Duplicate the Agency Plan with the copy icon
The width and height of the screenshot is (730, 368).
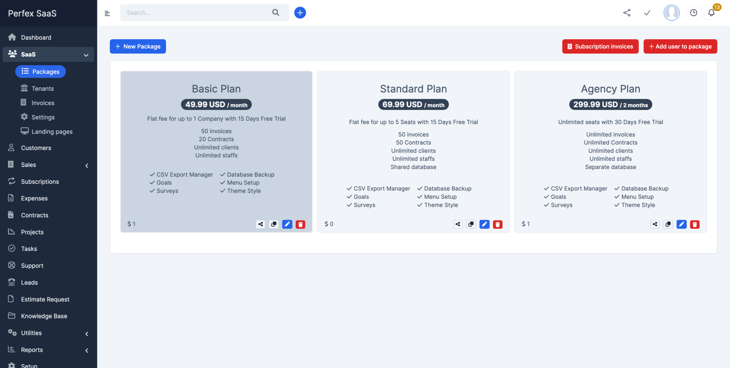pyautogui.click(x=668, y=224)
